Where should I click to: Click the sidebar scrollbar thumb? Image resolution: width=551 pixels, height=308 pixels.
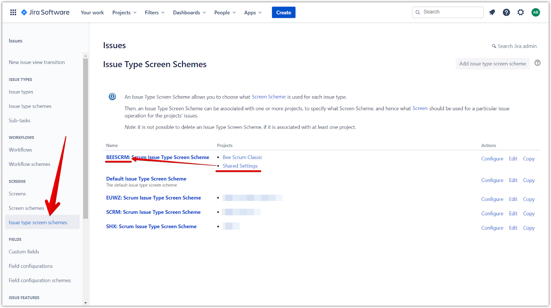coord(85,138)
